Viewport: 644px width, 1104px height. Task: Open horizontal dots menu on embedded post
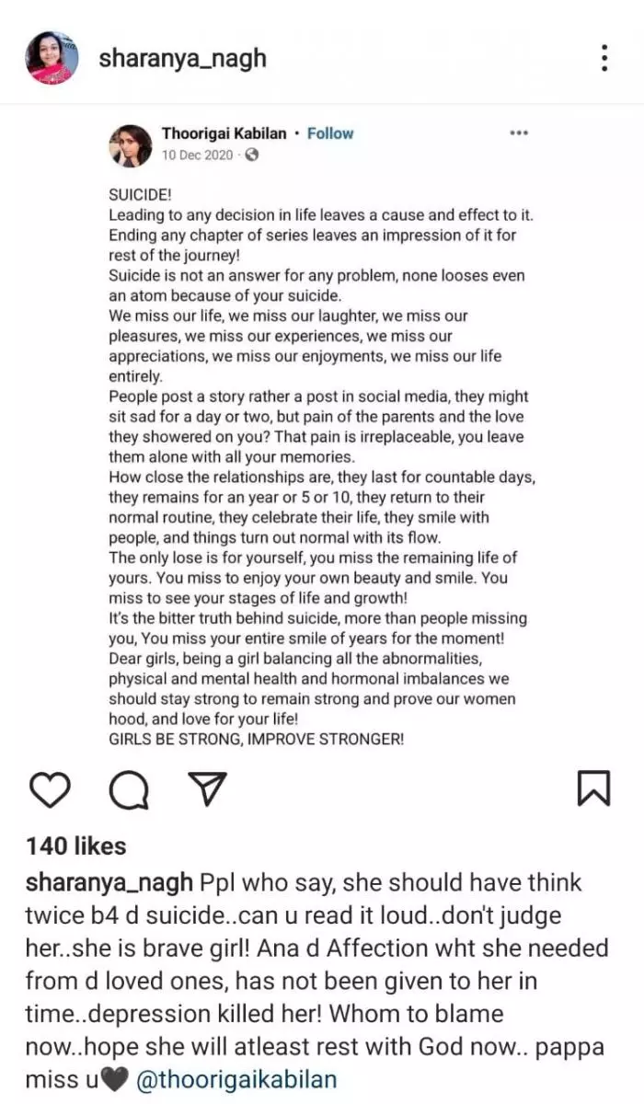519,133
